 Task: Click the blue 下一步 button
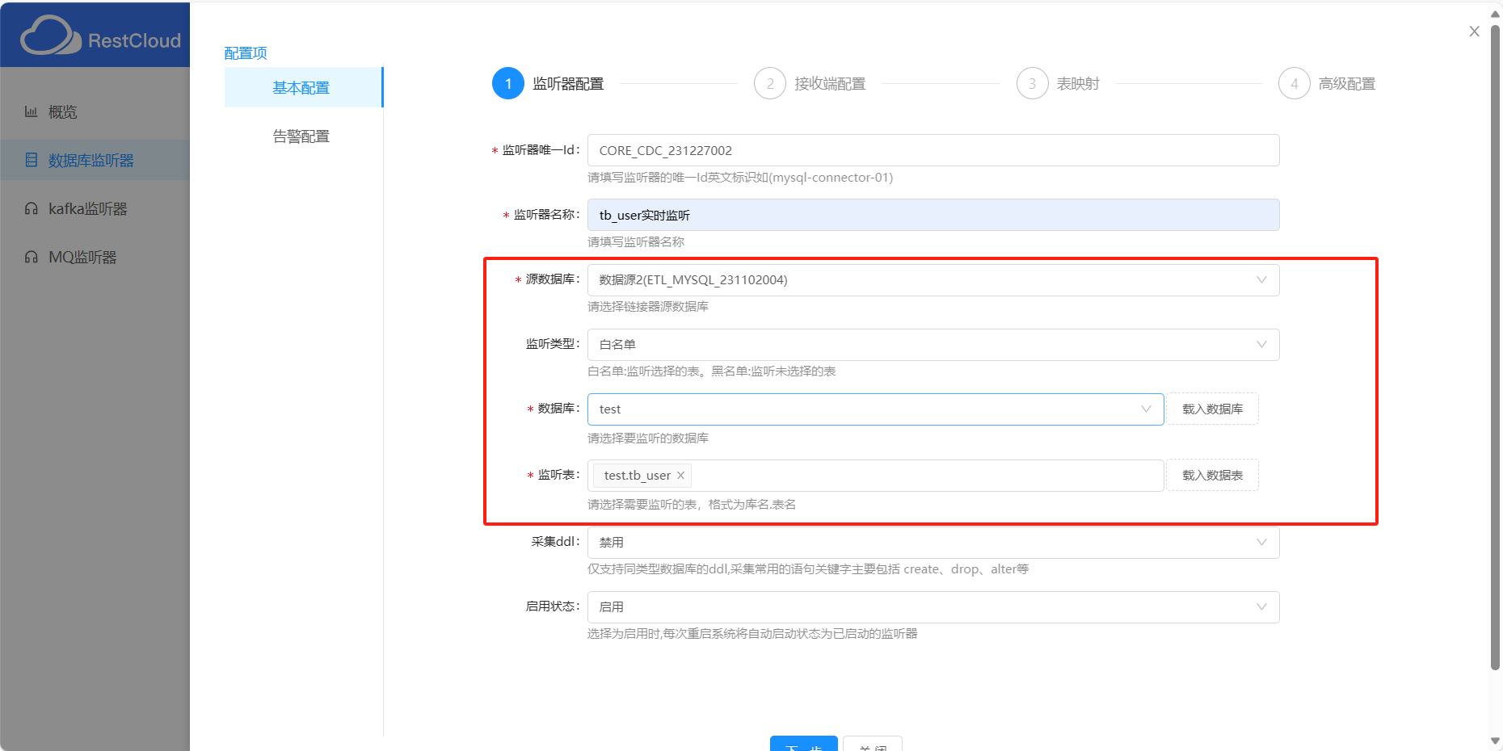point(804,745)
